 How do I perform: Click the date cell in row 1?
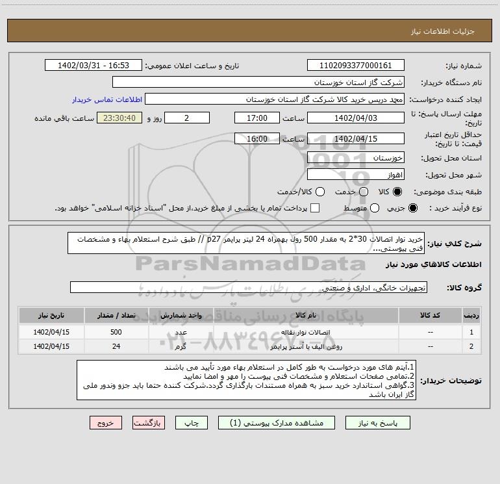(x=51, y=332)
